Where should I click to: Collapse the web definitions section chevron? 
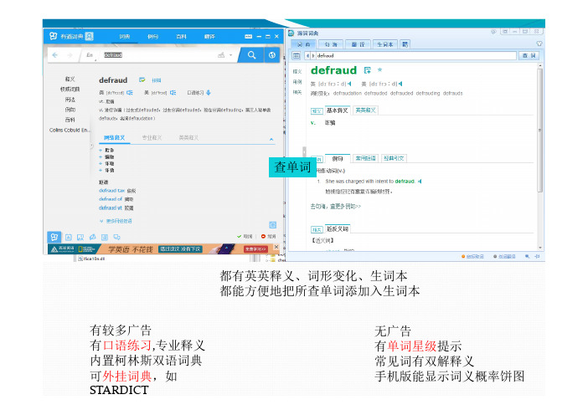coord(271,139)
